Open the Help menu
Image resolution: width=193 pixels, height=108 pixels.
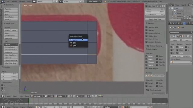point(29,1)
